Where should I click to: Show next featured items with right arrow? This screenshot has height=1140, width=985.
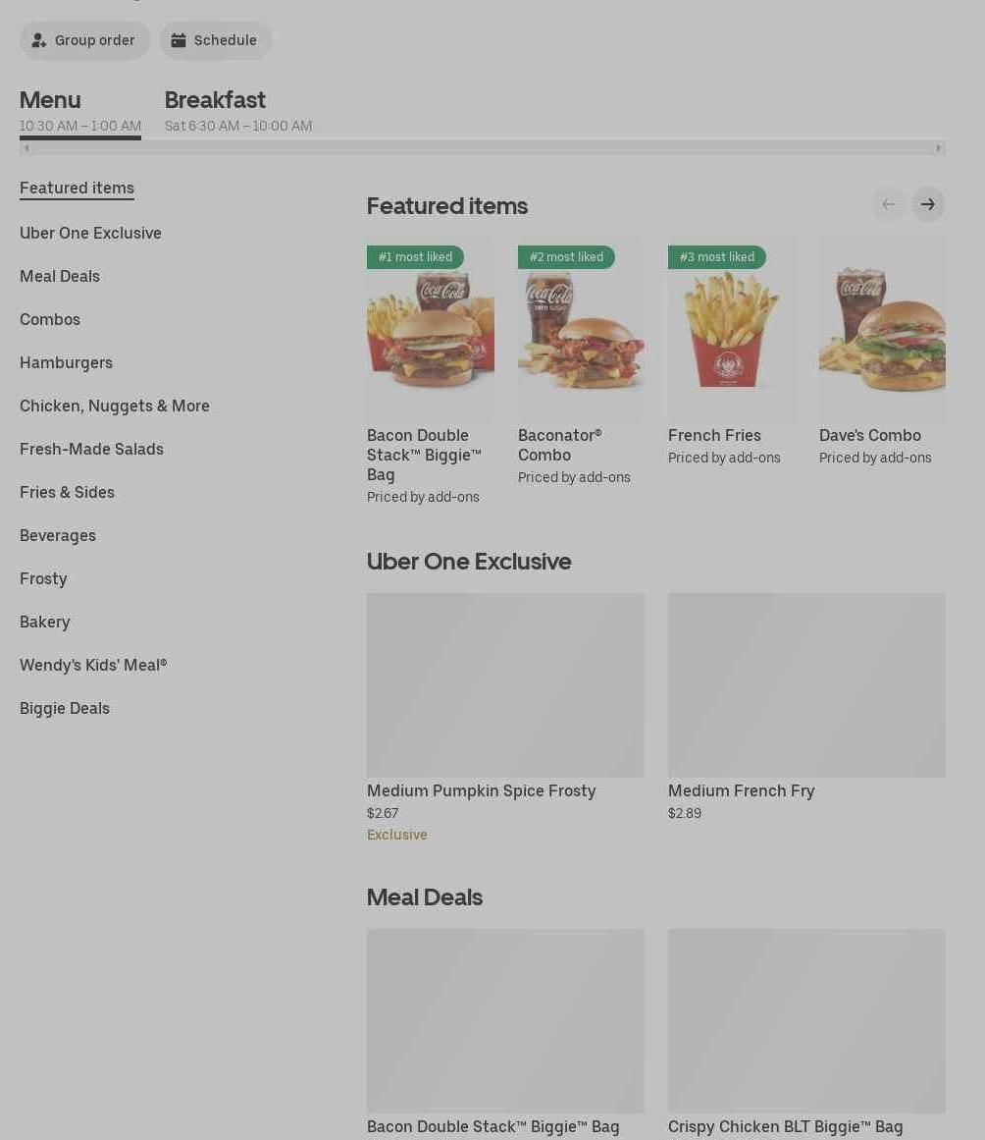(x=928, y=204)
